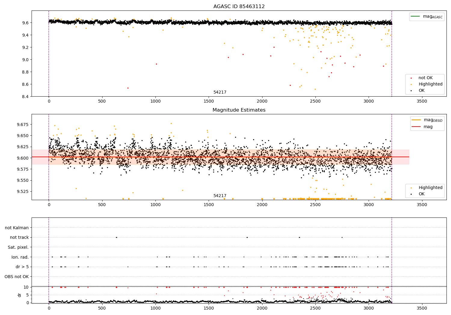Click the 9.675 y-tick in the middle plot
The width and height of the screenshot is (451, 315).
pos(22,124)
